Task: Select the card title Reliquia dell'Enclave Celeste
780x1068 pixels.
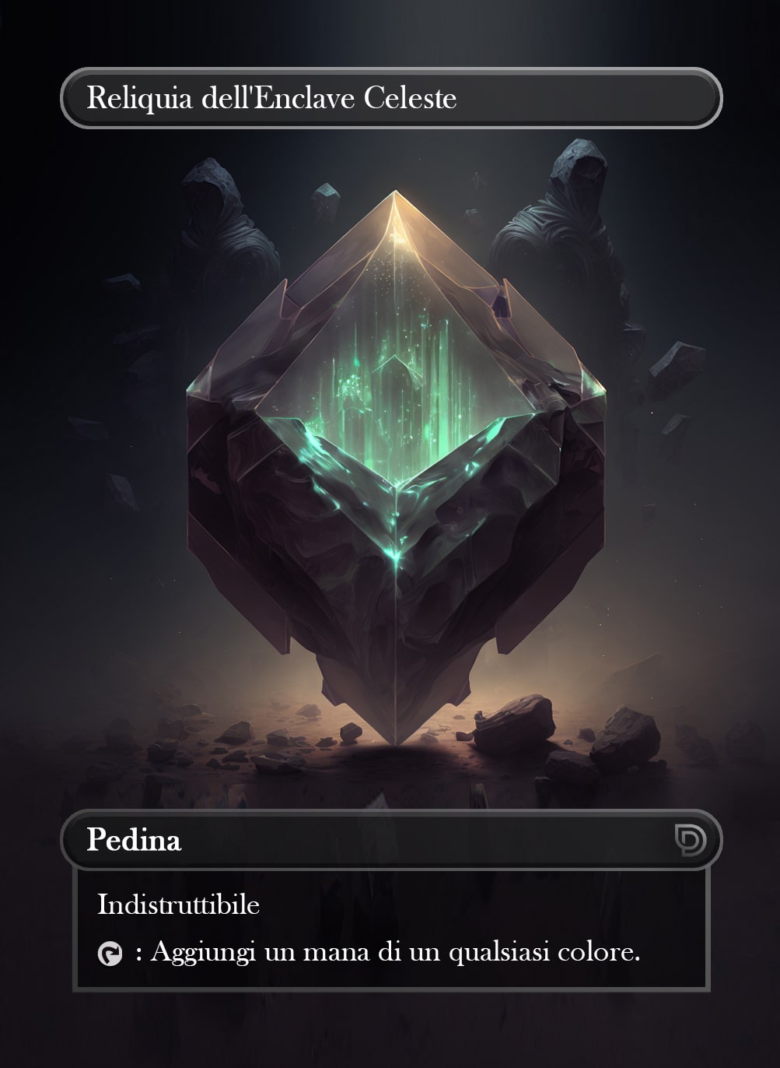Action: 271,98
